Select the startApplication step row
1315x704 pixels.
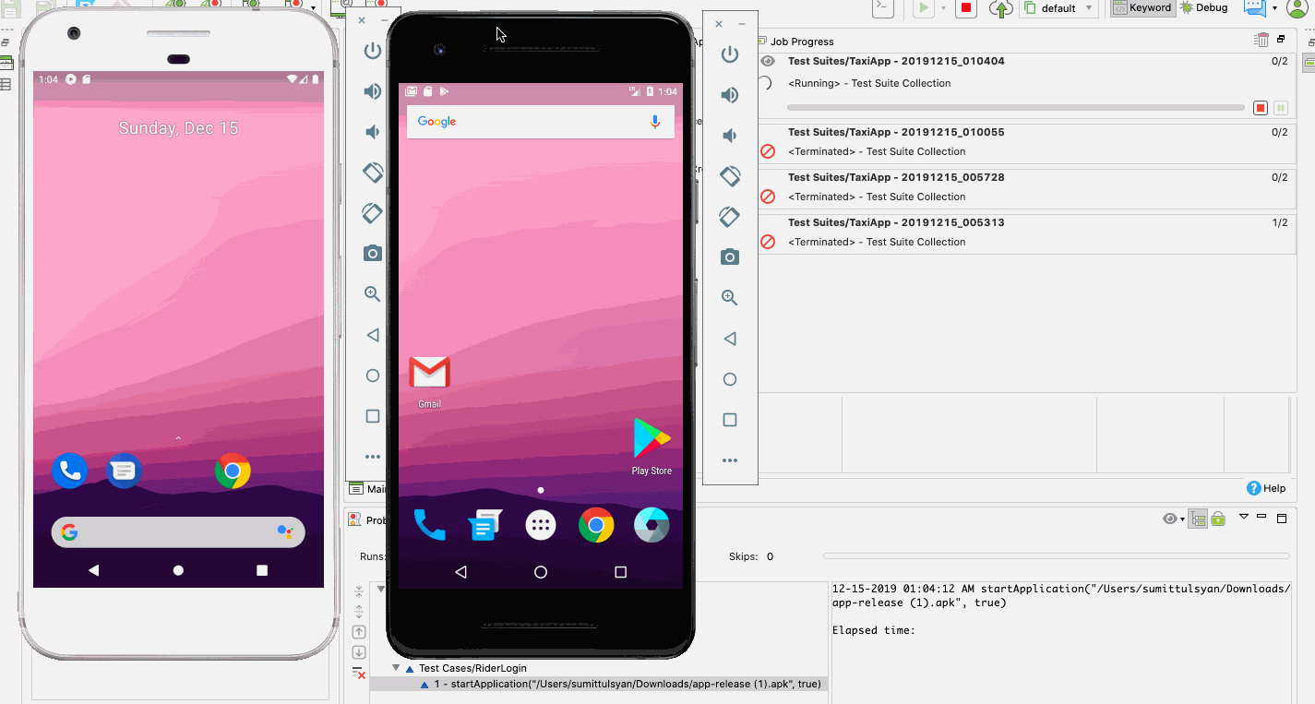pos(598,684)
